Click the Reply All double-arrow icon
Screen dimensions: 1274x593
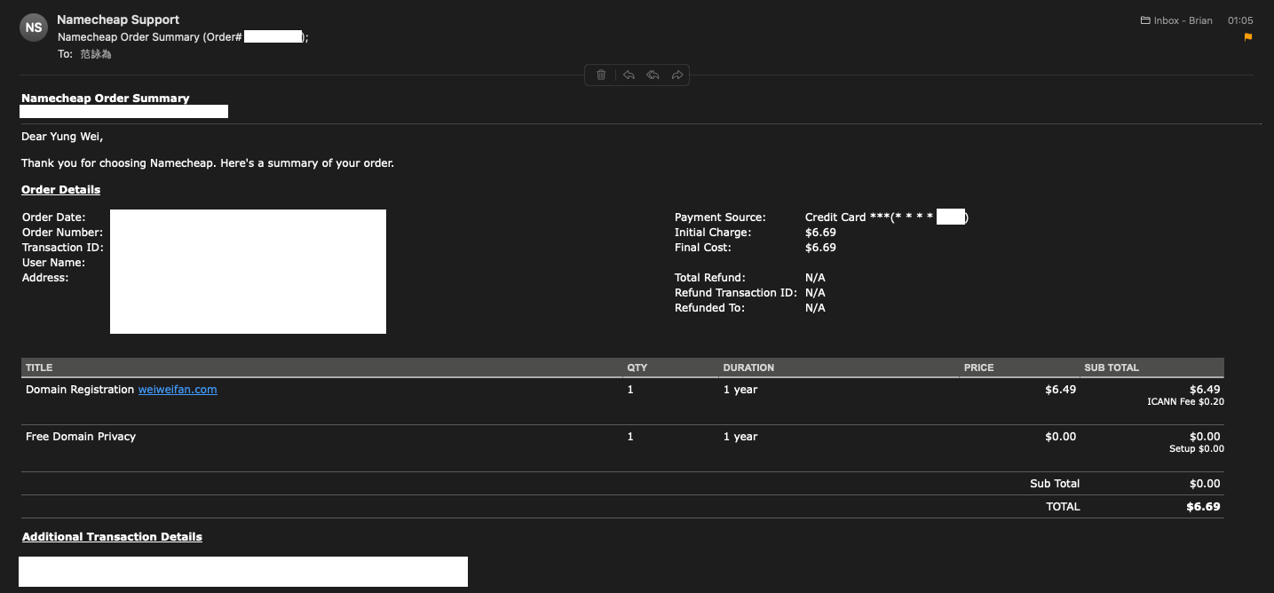[653, 75]
